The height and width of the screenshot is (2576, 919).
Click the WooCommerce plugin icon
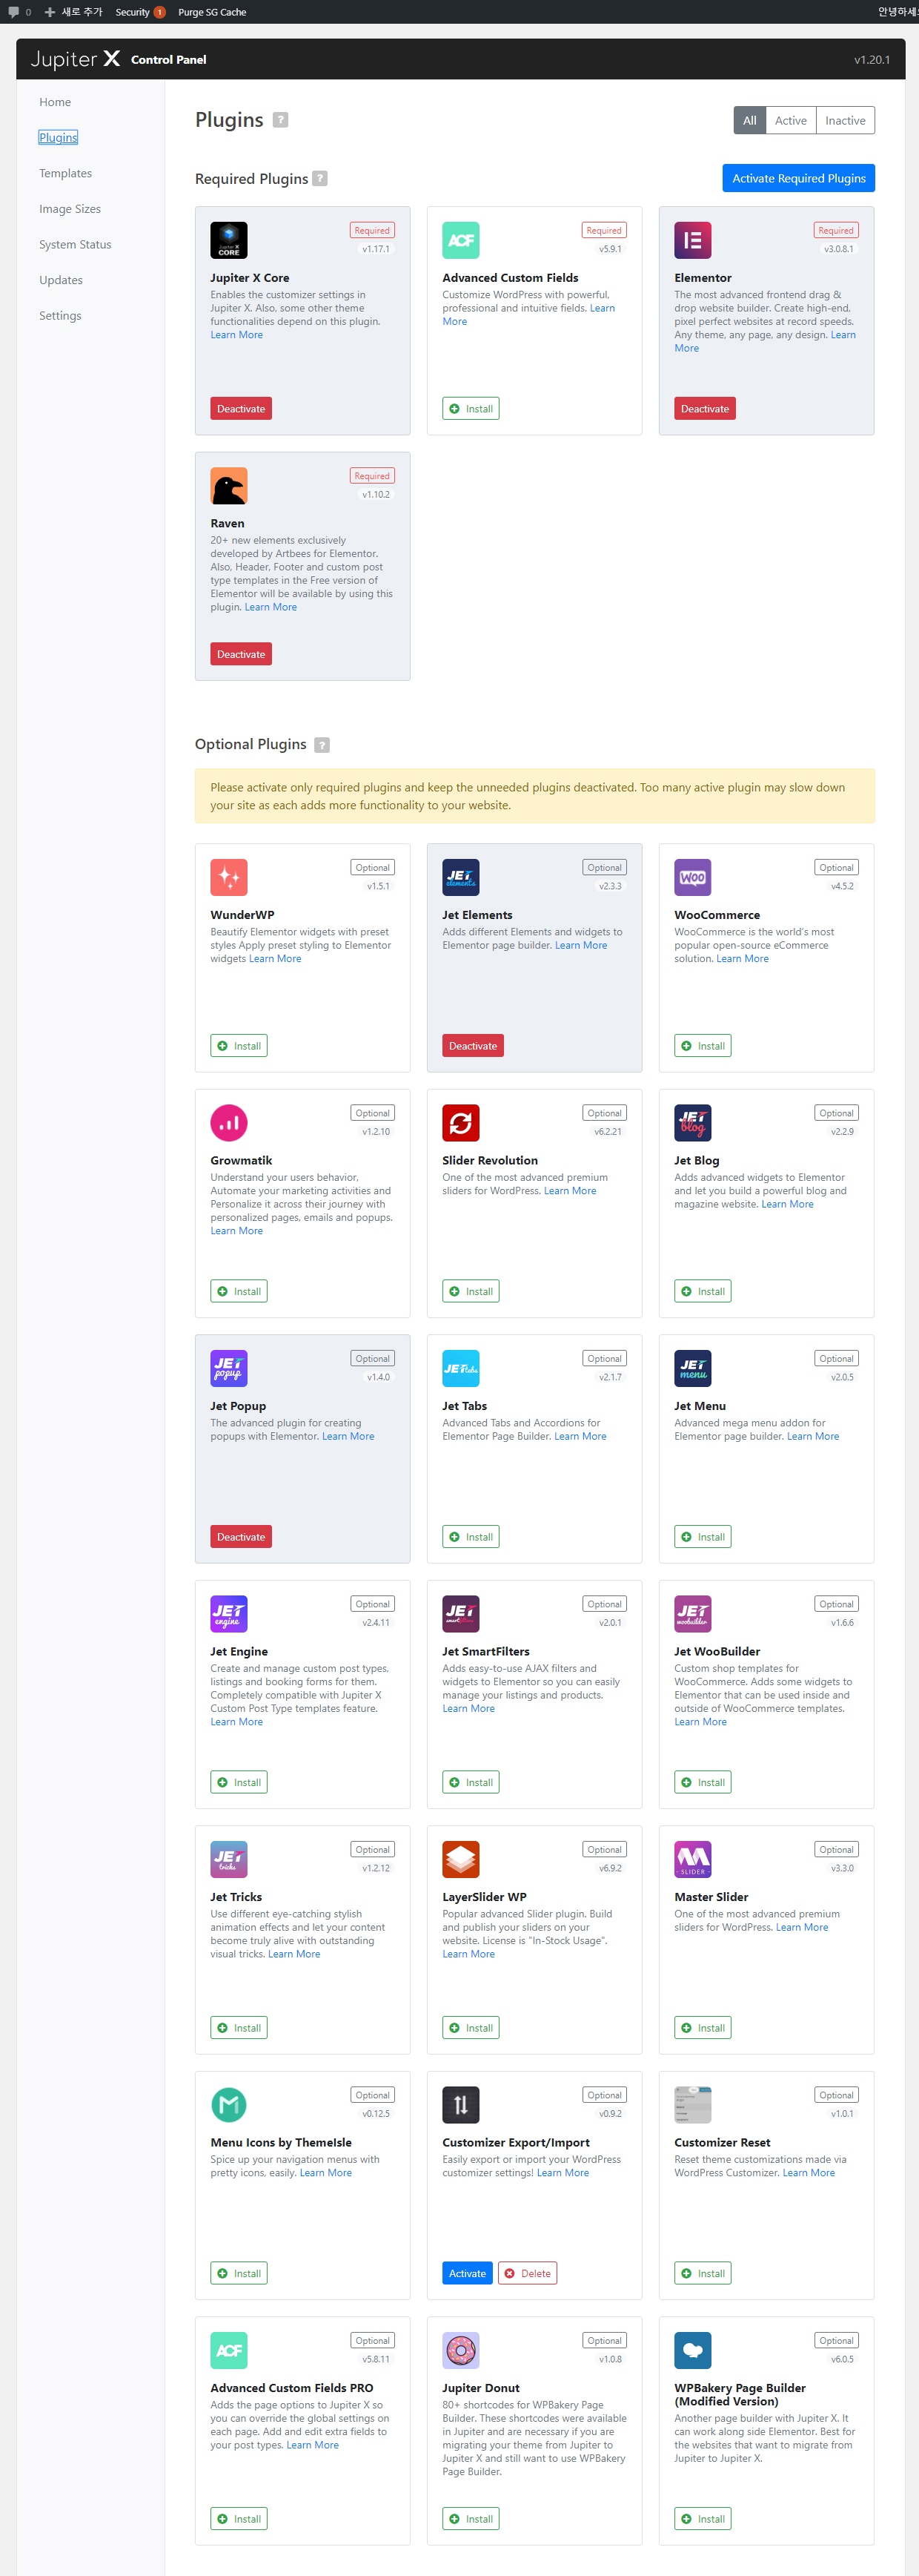click(x=692, y=877)
